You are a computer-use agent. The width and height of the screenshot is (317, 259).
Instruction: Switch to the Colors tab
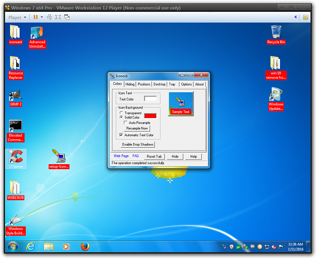click(118, 84)
